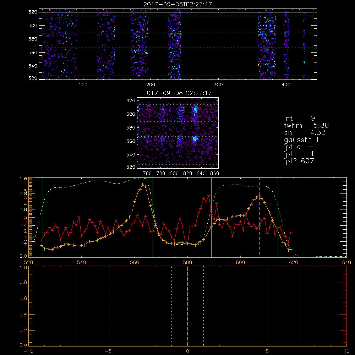Viewport: 355px width, 355px height.
Task: Click the green vertical line at 614
Action: (x=278, y=217)
